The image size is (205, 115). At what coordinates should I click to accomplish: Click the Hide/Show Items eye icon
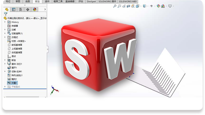tap(151, 6)
